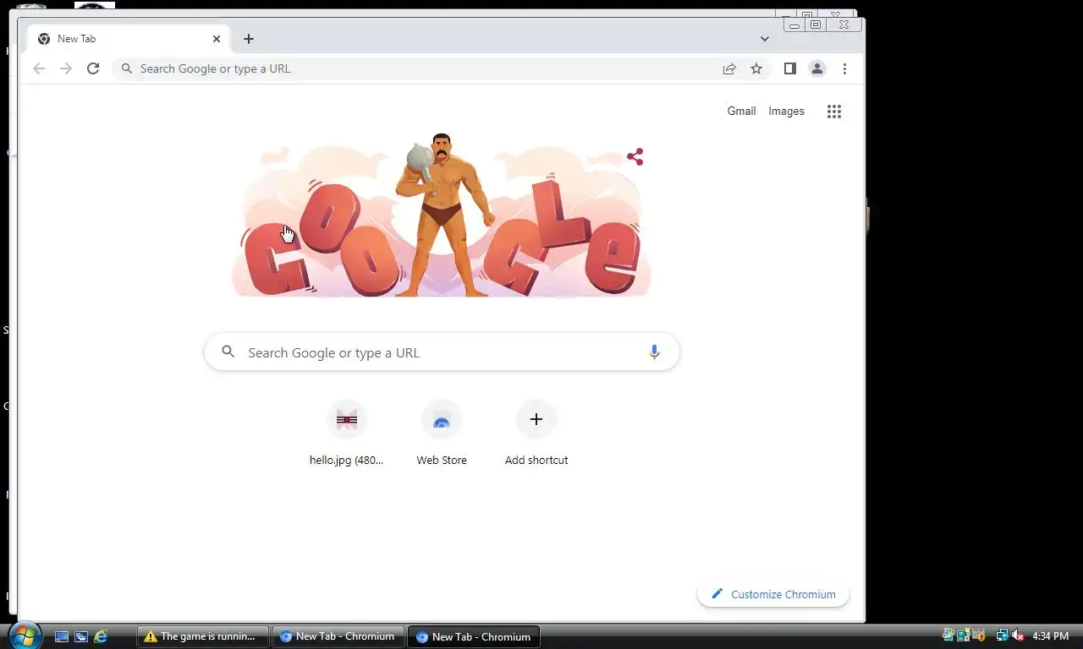Click into the Google search box
The image size is (1083, 649).
pos(442,352)
